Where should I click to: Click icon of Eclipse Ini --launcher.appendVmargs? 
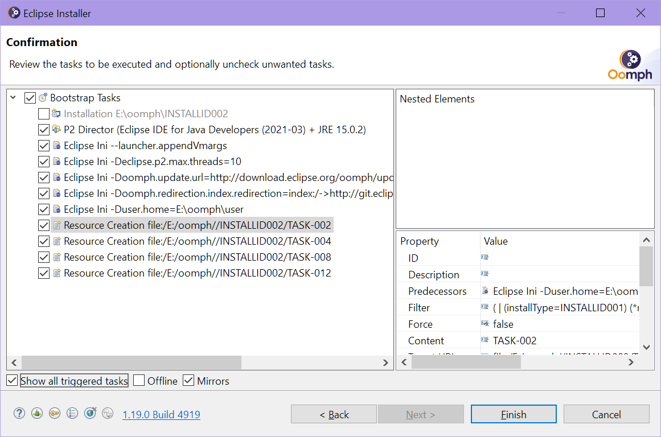tap(56, 146)
